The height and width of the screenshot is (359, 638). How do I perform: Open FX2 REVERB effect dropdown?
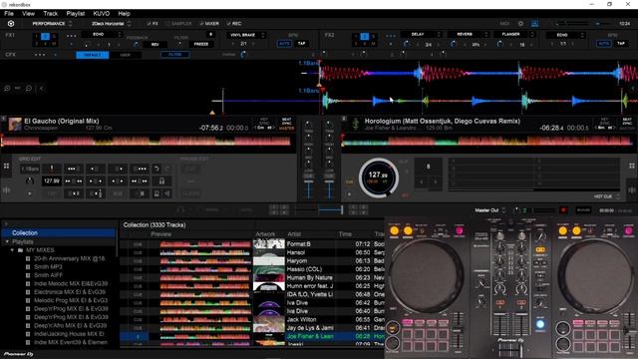coord(468,35)
